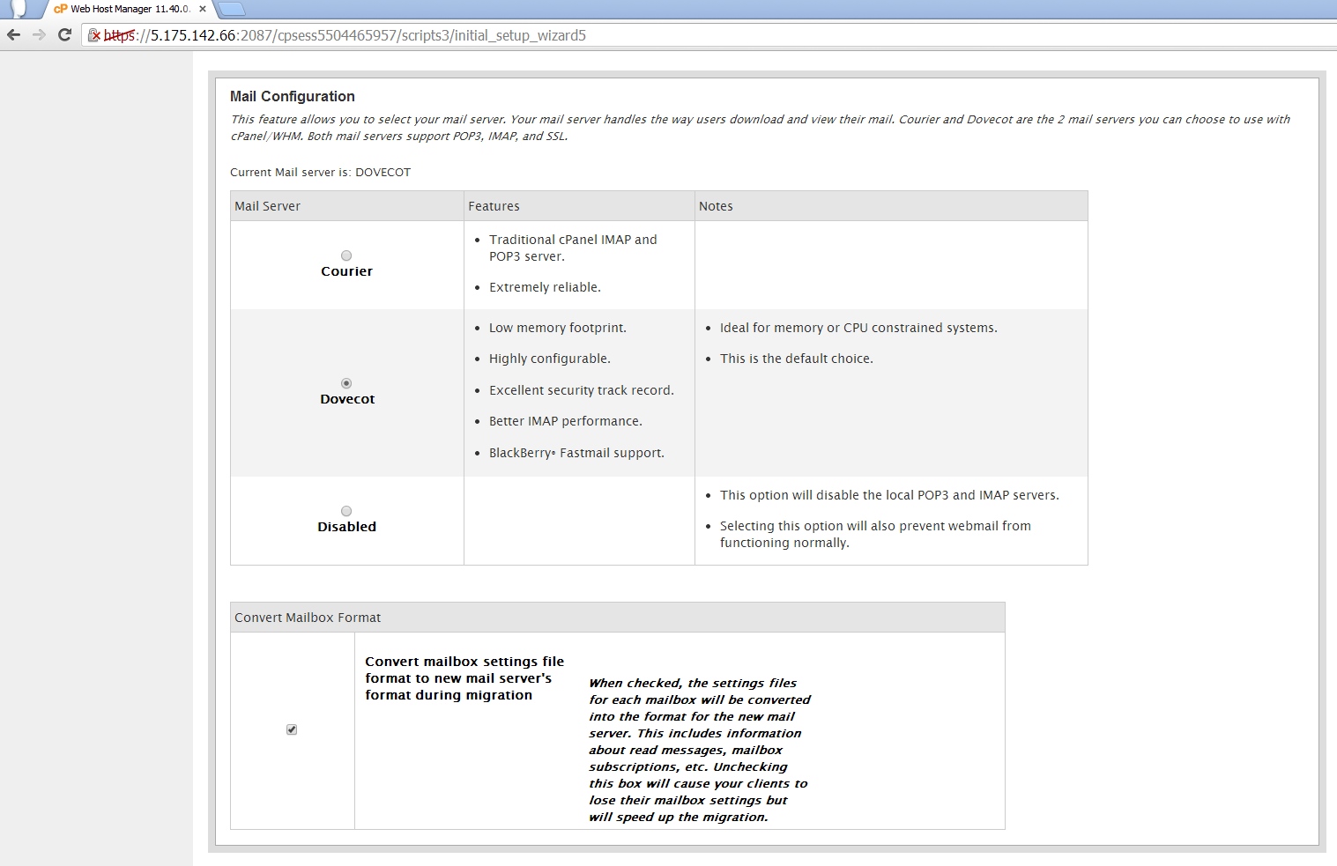1337x866 pixels.
Task: Click the 'Convert mailbox settings file format' label
Action: [464, 678]
